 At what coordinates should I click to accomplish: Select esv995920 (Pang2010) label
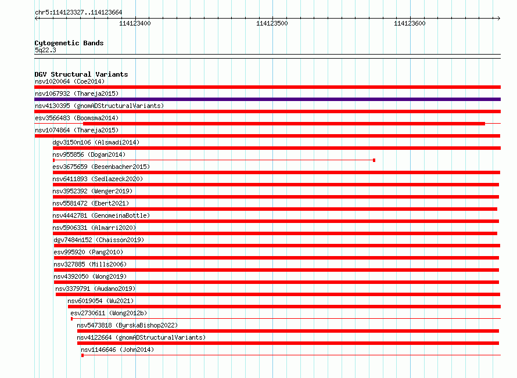pyautogui.click(x=88, y=252)
